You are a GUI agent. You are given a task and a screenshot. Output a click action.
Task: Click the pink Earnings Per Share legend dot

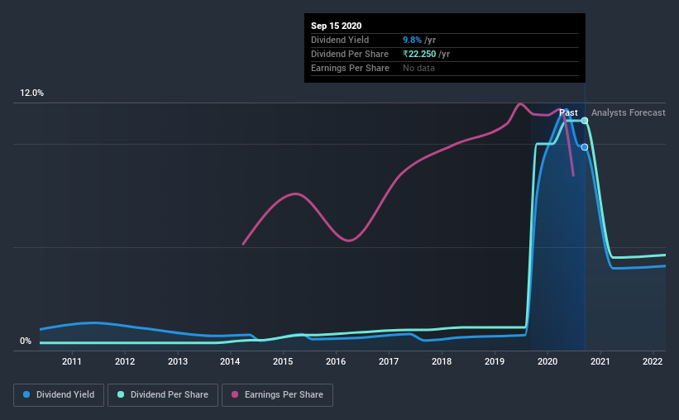pos(235,394)
